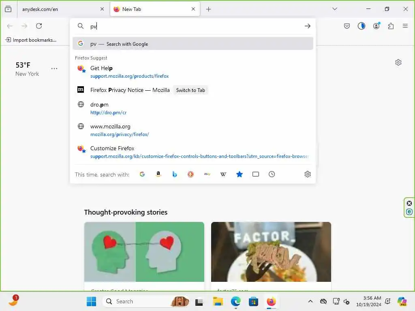Open the Get Help suggestion

[193, 72]
